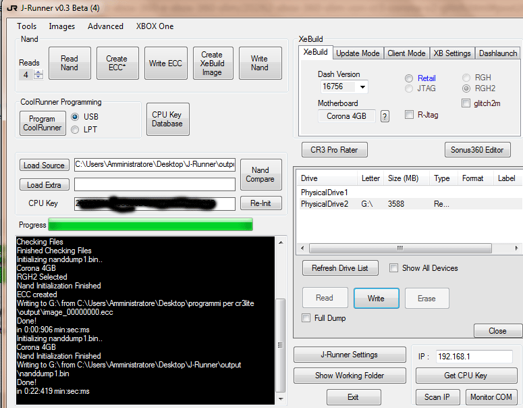Select the Retail radio button
Image resolution: width=523 pixels, height=408 pixels.
click(x=409, y=78)
